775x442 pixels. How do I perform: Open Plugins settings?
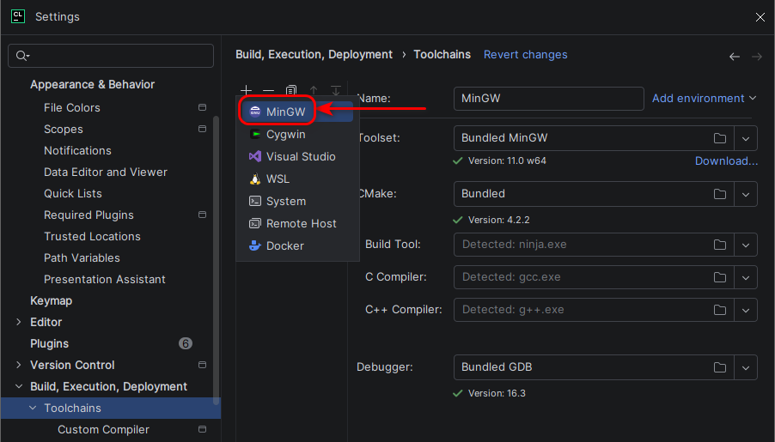(50, 343)
